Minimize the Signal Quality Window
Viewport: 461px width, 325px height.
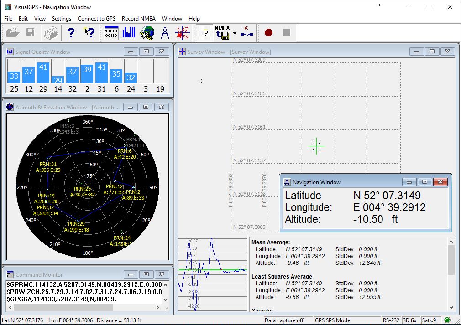130,52
